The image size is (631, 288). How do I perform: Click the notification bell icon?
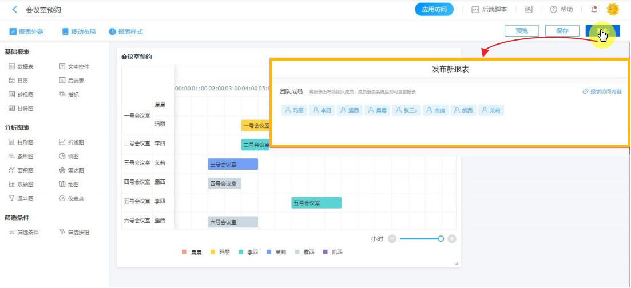594,10
